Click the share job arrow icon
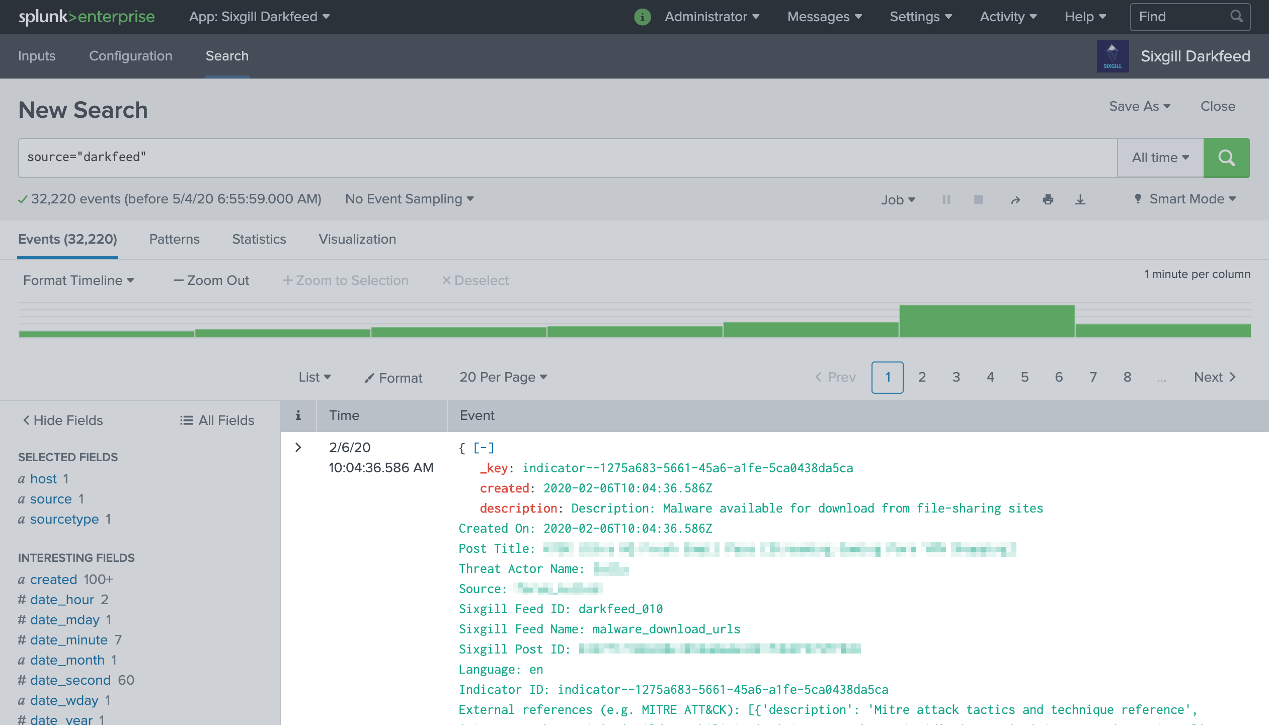1269x725 pixels. point(1015,200)
